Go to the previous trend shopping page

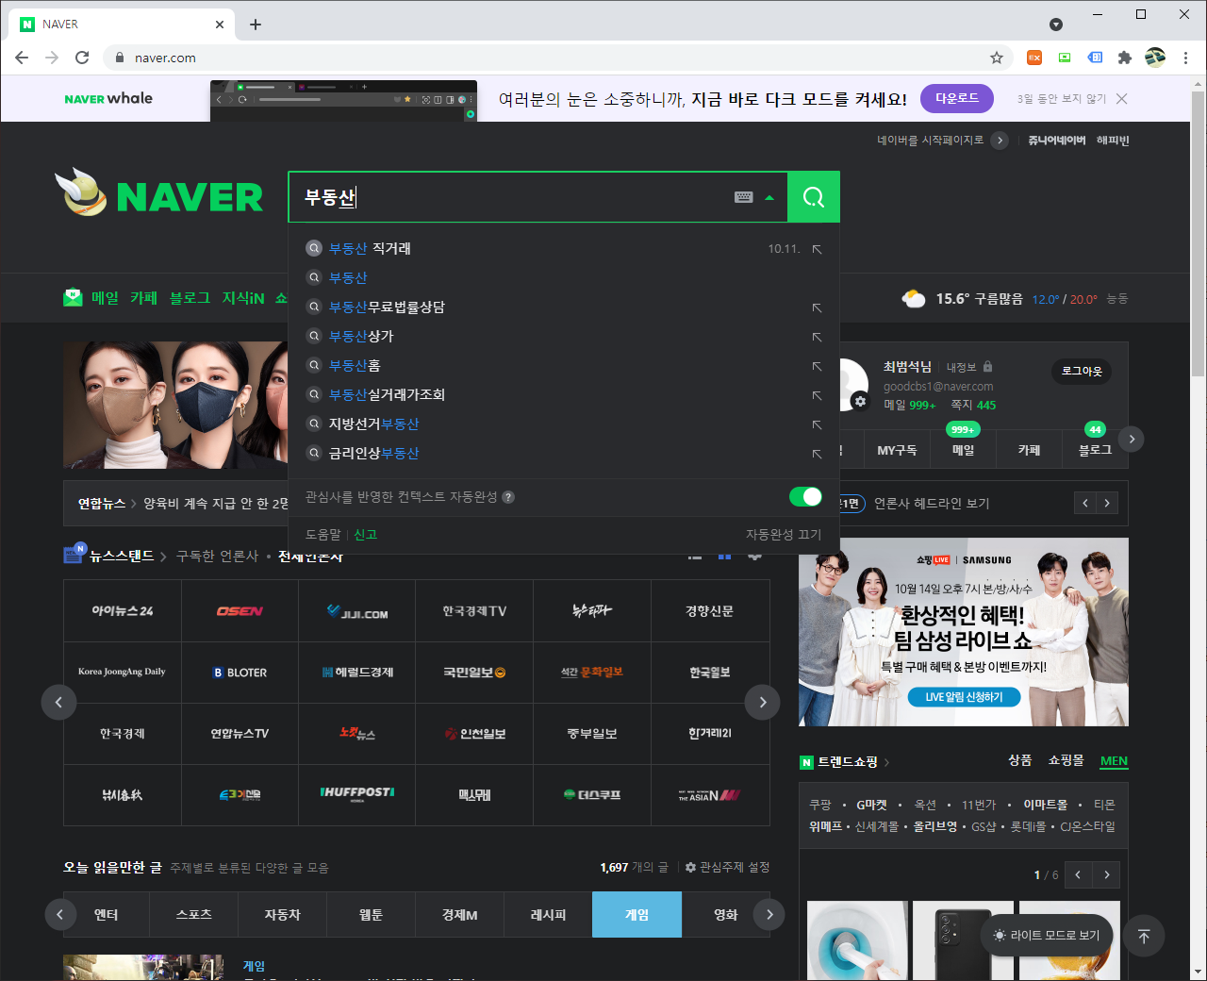point(1078,874)
